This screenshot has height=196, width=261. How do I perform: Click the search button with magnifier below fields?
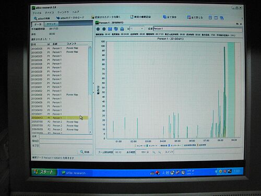pyautogui.click(x=85, y=152)
